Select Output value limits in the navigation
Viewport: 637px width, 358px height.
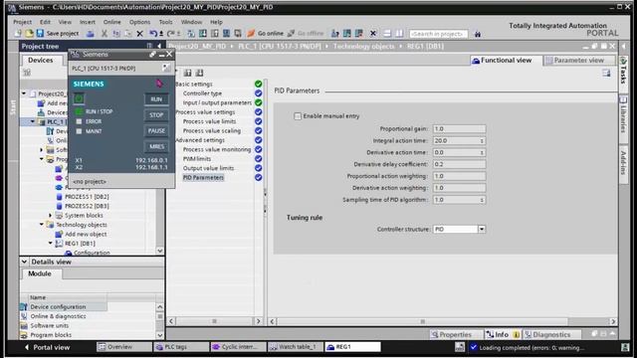coord(208,168)
